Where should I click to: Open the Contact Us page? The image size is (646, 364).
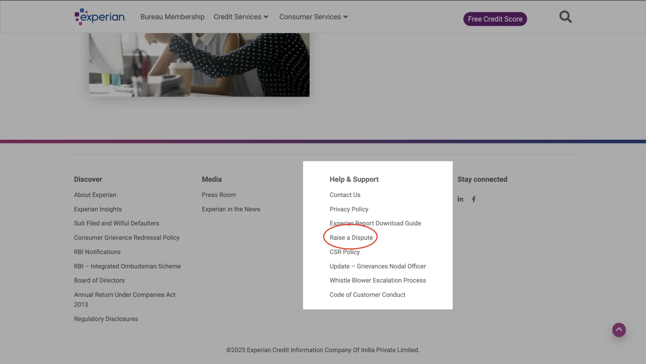345,194
